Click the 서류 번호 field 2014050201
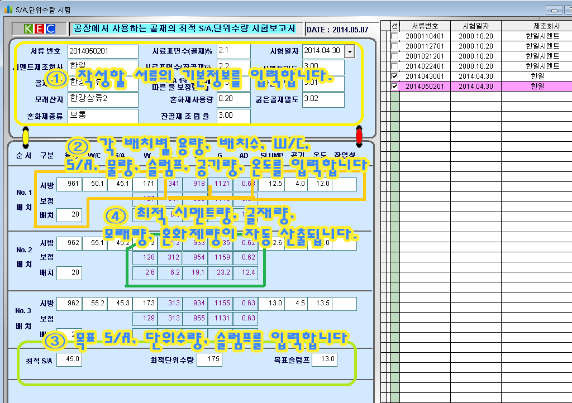The height and width of the screenshot is (403, 572). 103,51
